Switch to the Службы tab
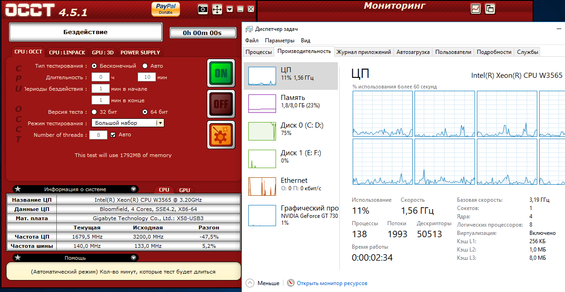Viewport: 565px width, 292px height. pyautogui.click(x=527, y=52)
